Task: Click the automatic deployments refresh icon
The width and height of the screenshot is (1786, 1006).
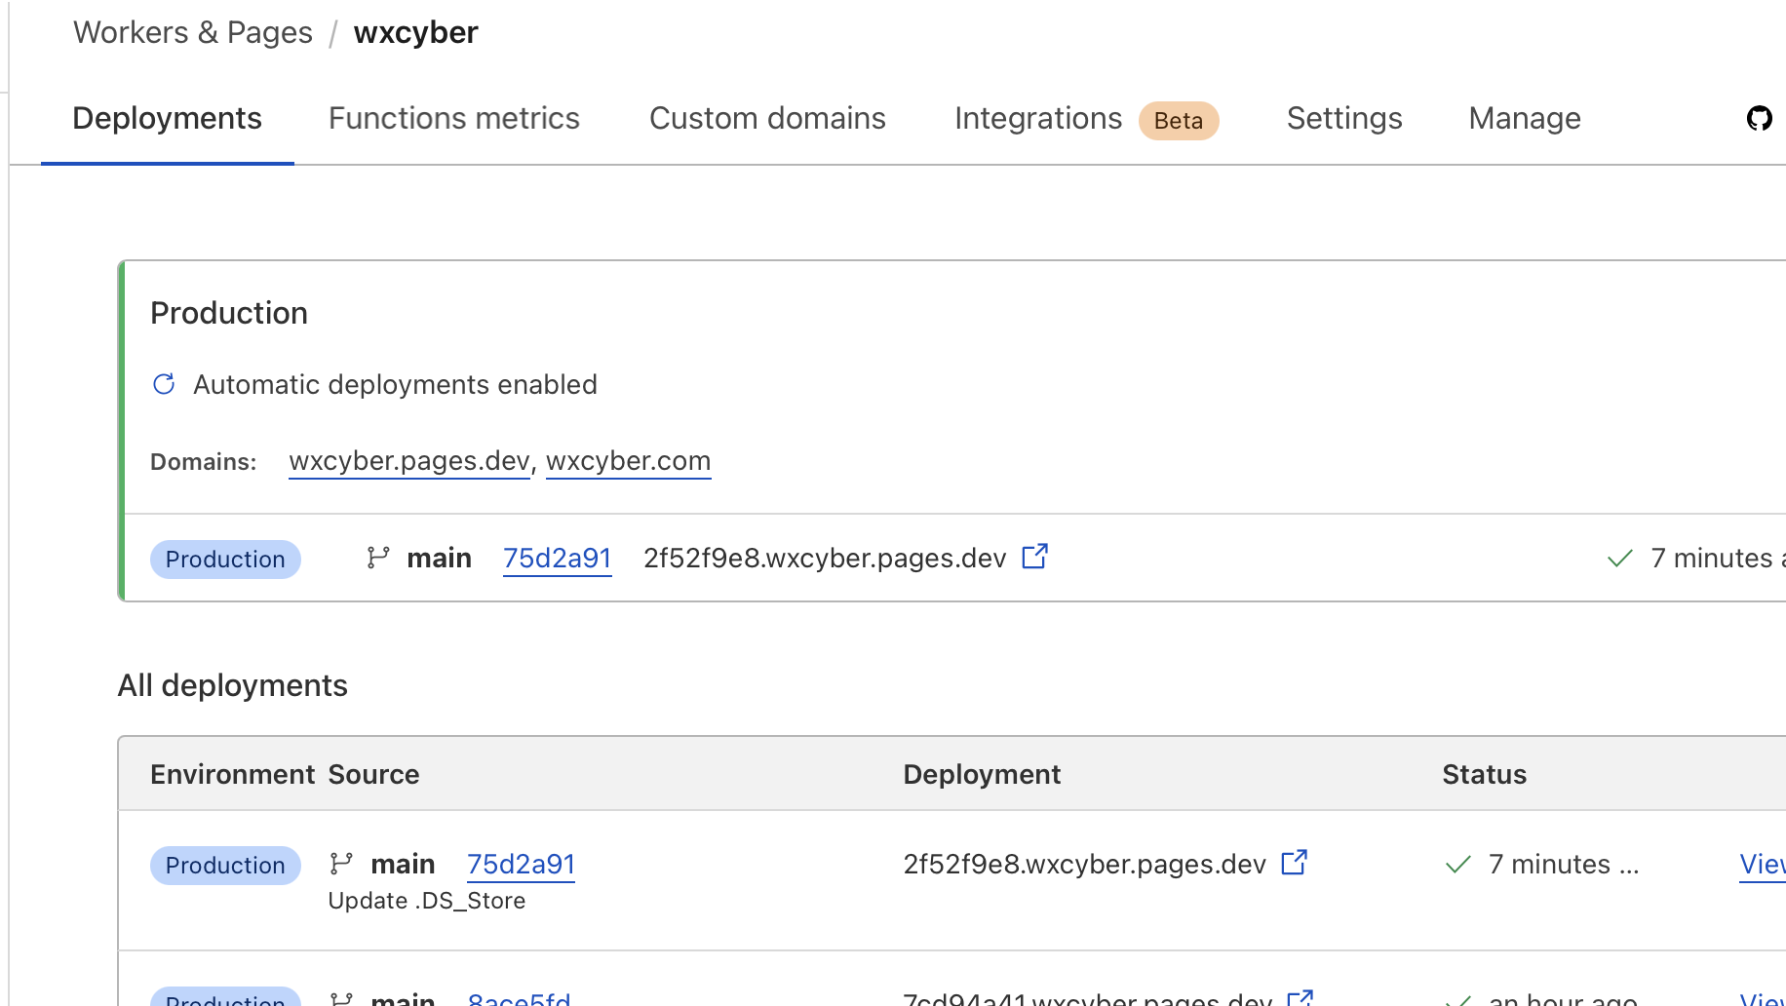Action: (164, 384)
